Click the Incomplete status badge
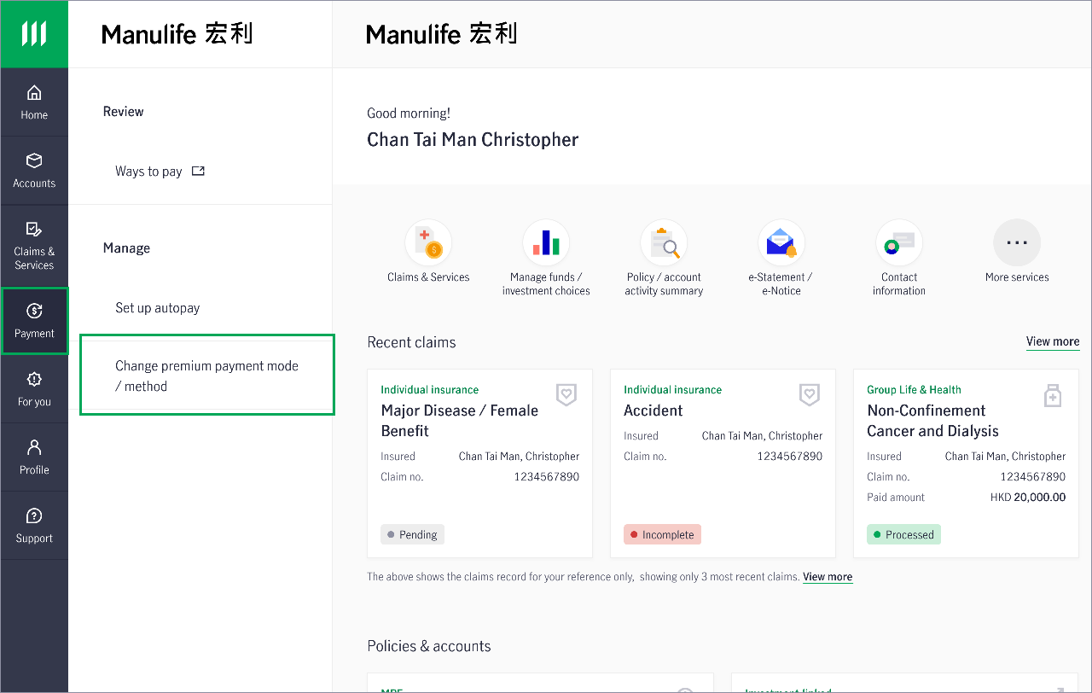 pos(662,535)
